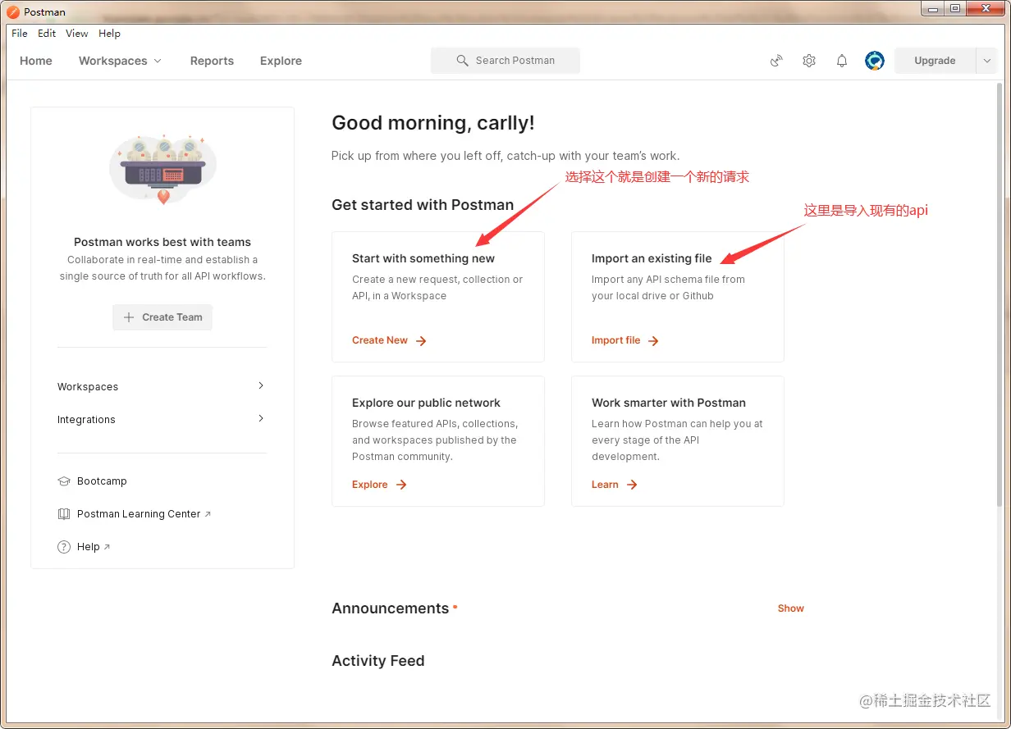
Task: Open Postman Learning Center link
Action: coord(139,514)
